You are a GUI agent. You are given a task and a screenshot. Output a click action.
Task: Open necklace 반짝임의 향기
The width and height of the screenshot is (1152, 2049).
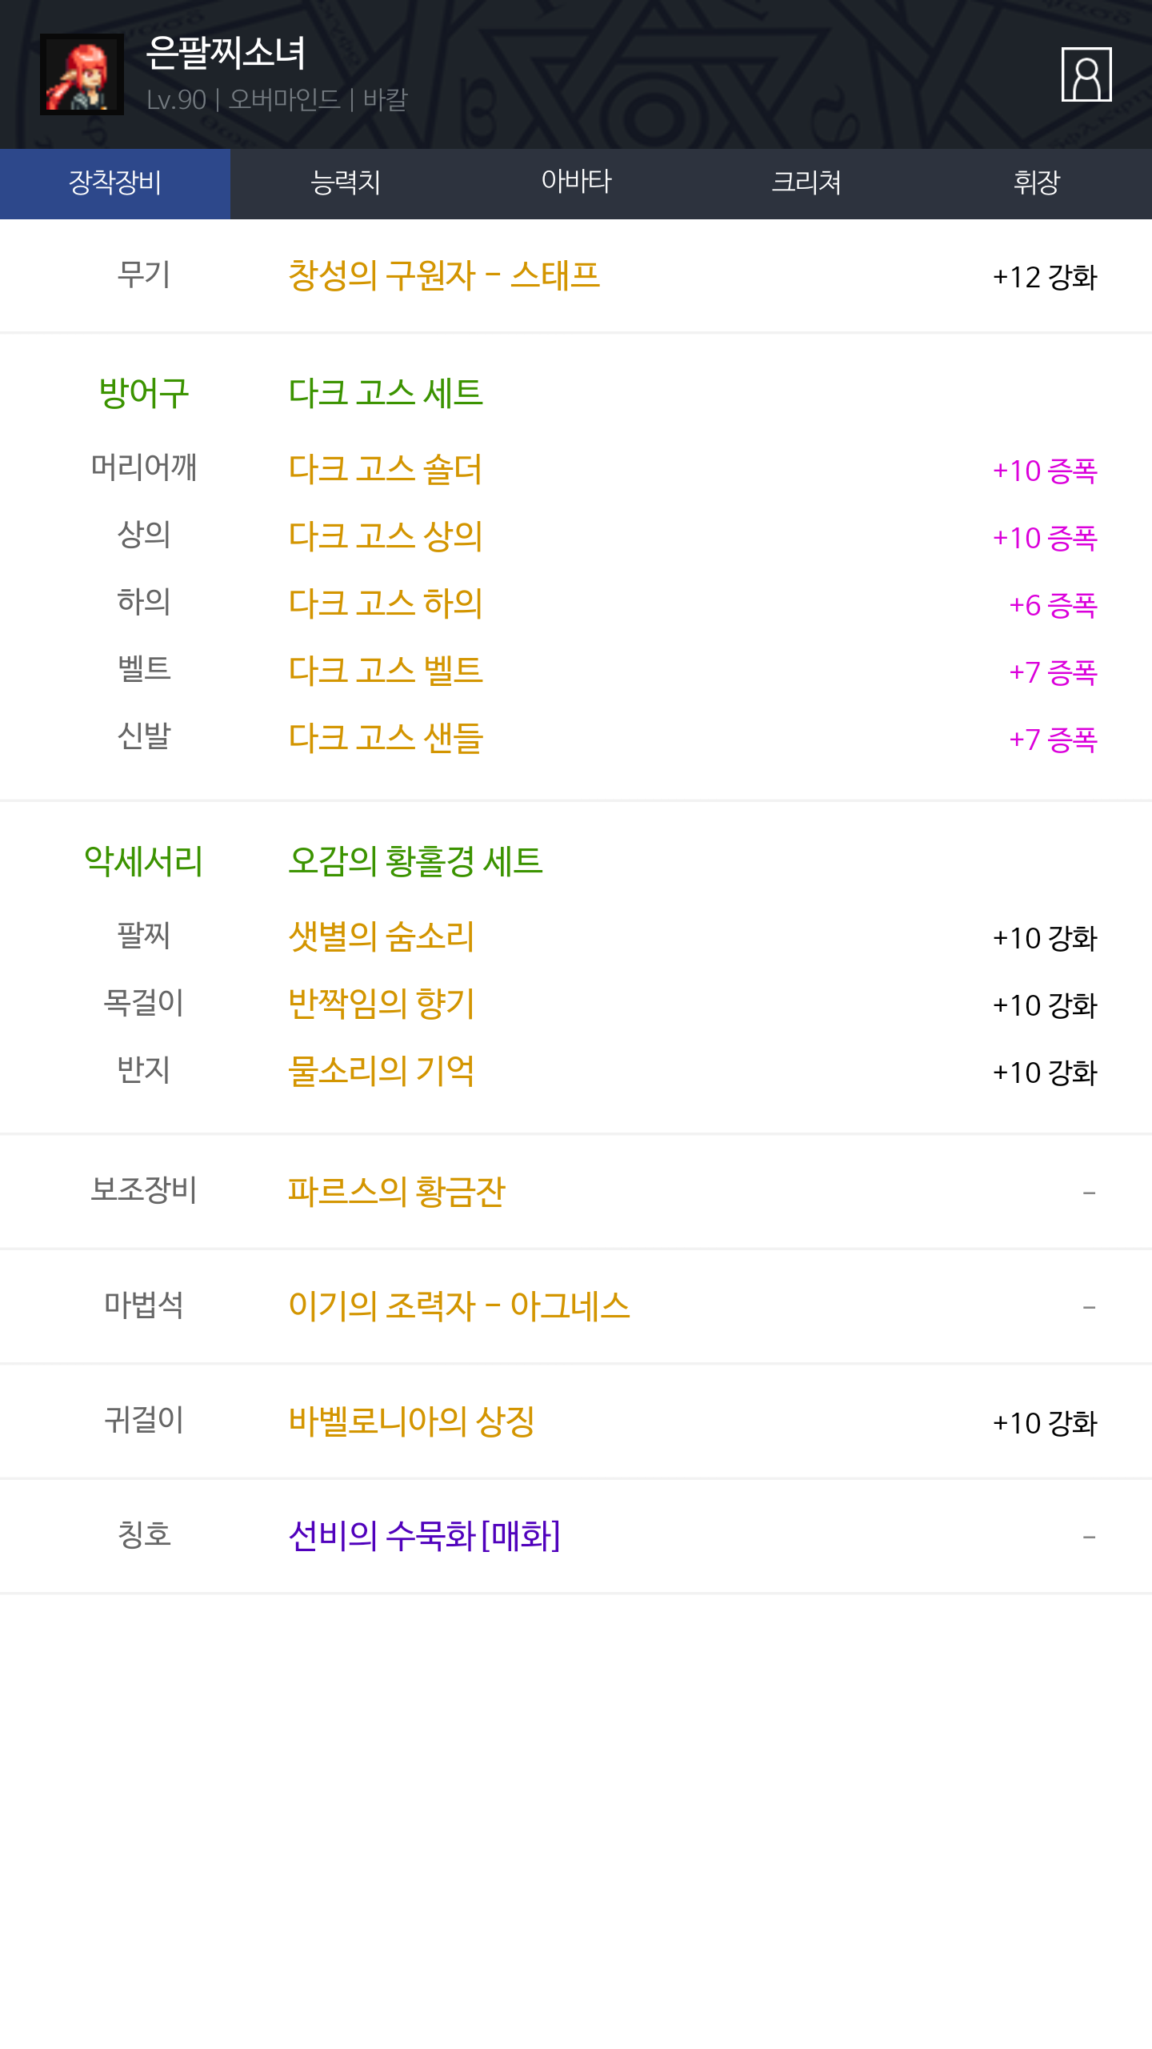click(x=382, y=1004)
